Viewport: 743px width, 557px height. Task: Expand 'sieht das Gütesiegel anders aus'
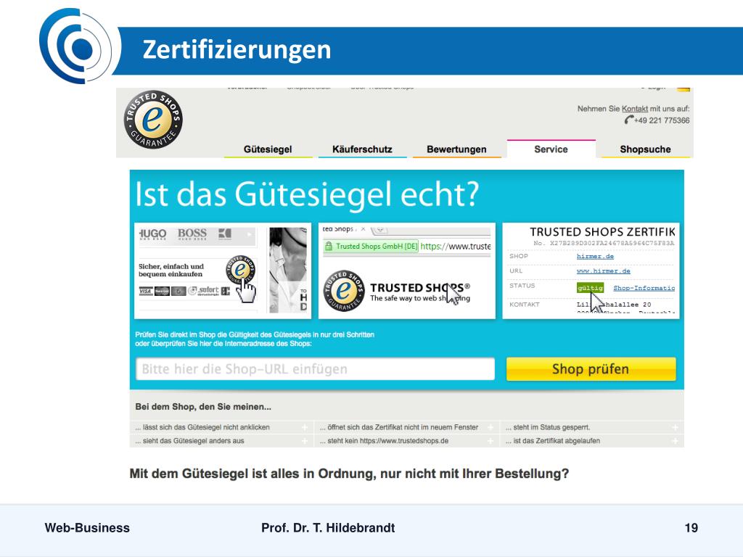(x=220, y=441)
